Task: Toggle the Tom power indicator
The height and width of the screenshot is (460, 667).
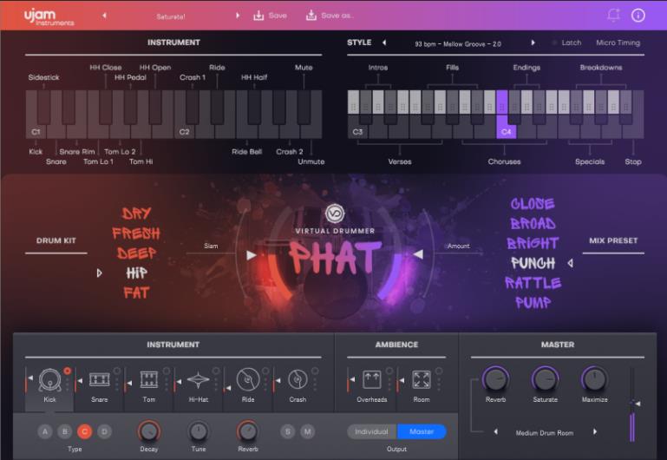Action: [167, 371]
